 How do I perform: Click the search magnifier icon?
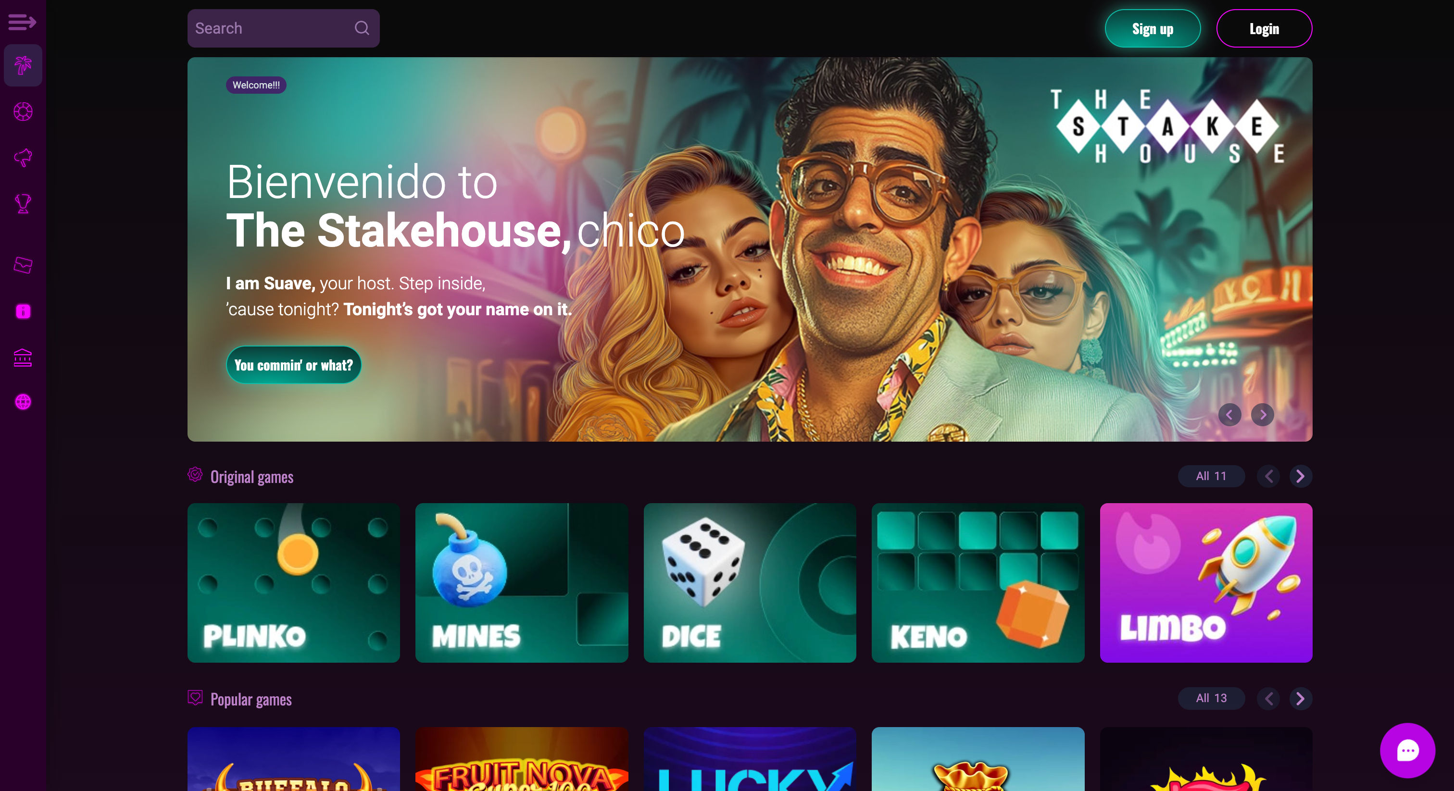[362, 28]
